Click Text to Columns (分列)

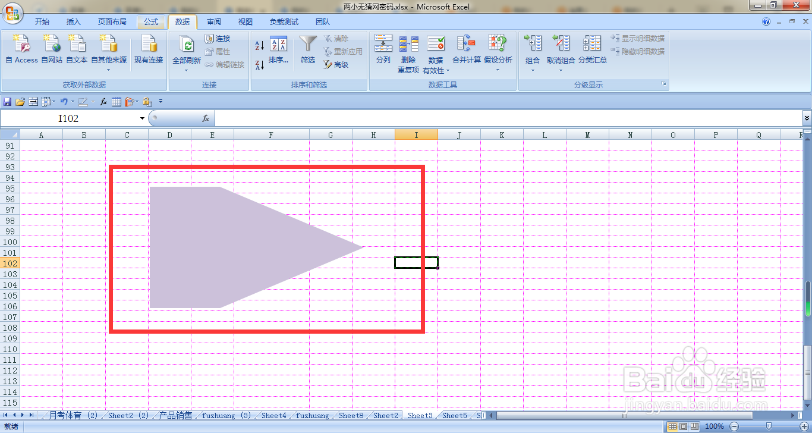383,49
